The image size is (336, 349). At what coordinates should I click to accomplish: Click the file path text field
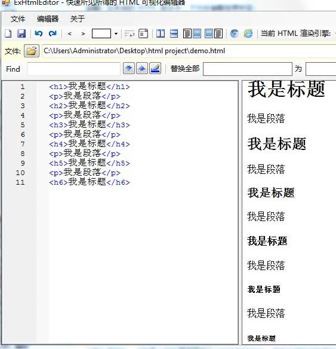click(x=189, y=51)
